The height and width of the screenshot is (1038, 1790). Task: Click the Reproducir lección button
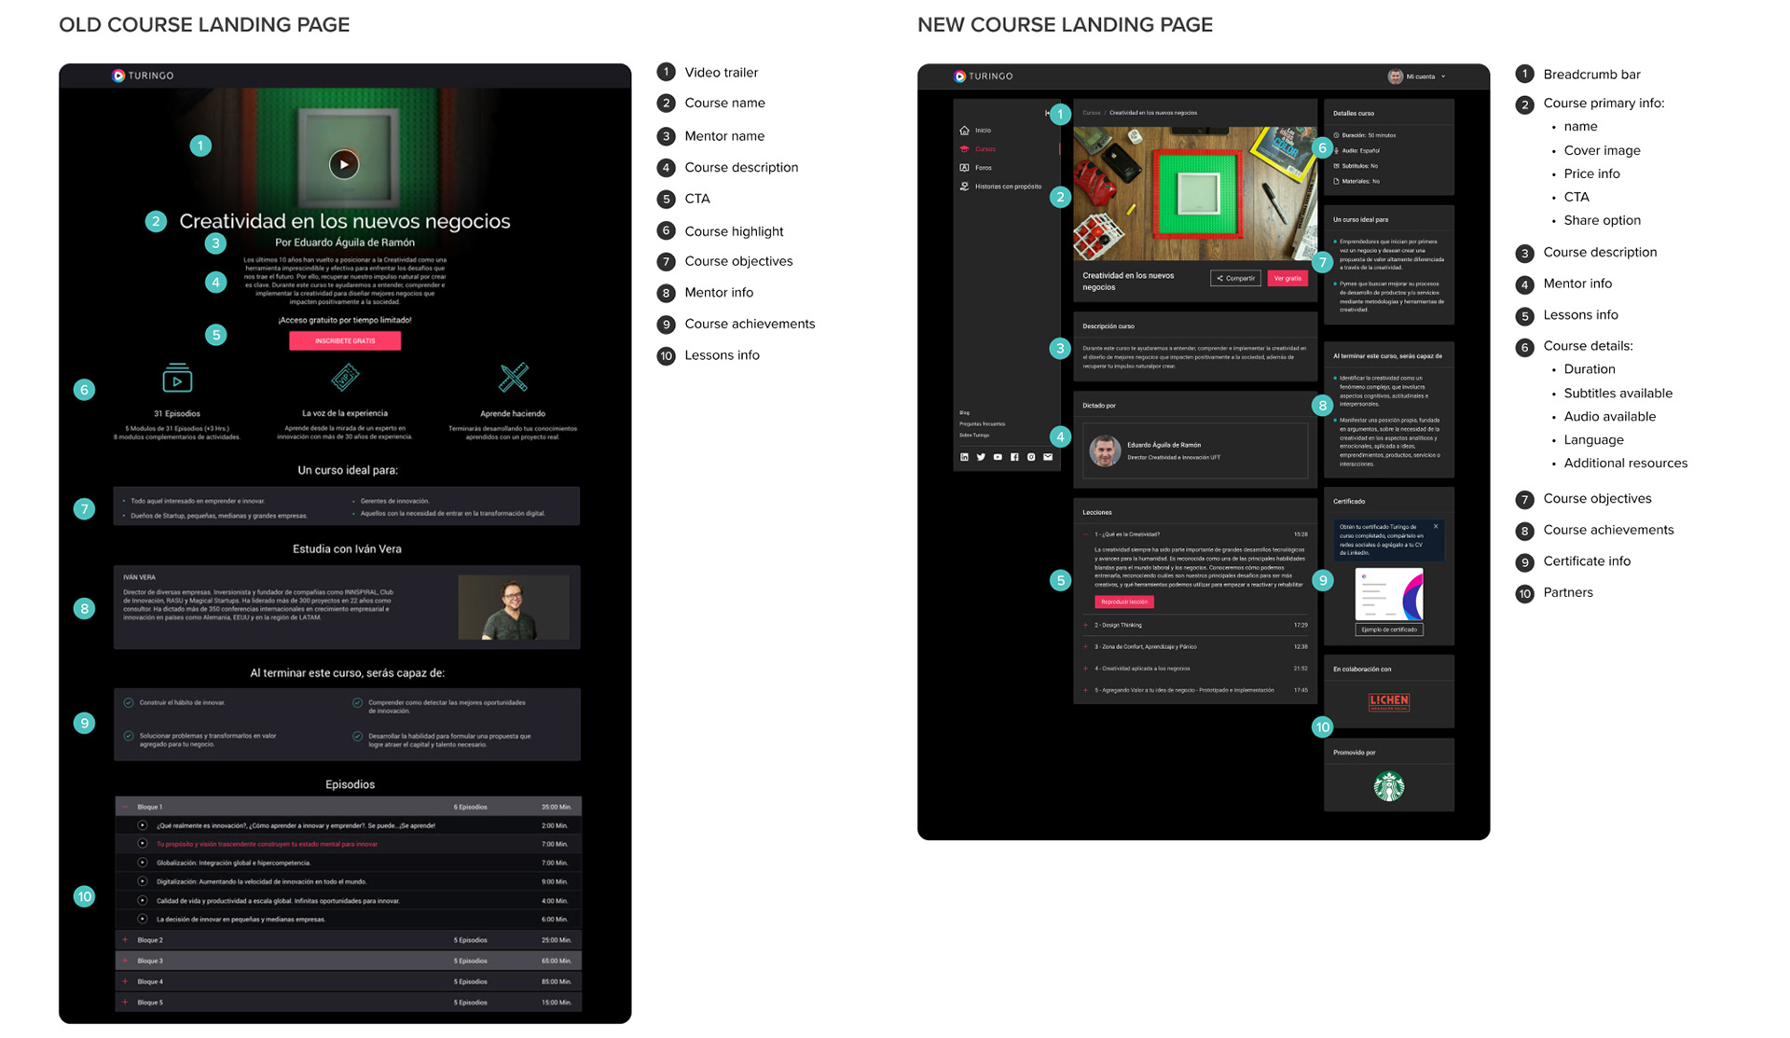tap(1124, 602)
